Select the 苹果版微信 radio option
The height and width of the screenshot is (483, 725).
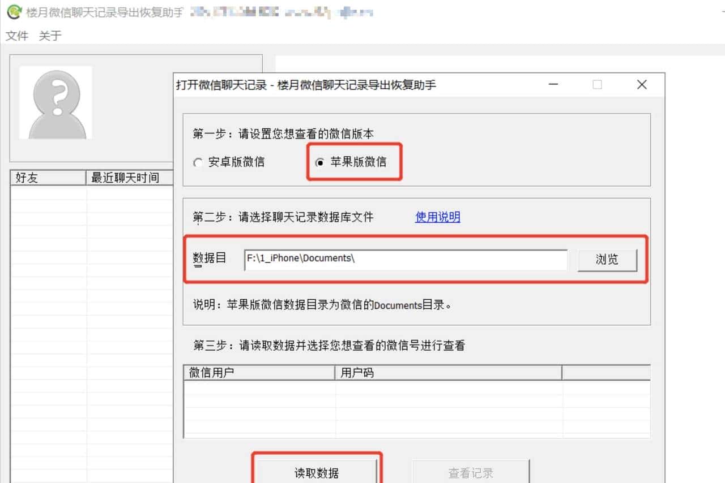[x=322, y=162]
